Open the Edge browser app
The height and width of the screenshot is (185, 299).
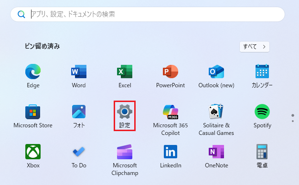(x=33, y=76)
